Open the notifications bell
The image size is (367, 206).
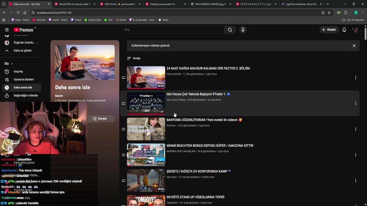[344, 30]
